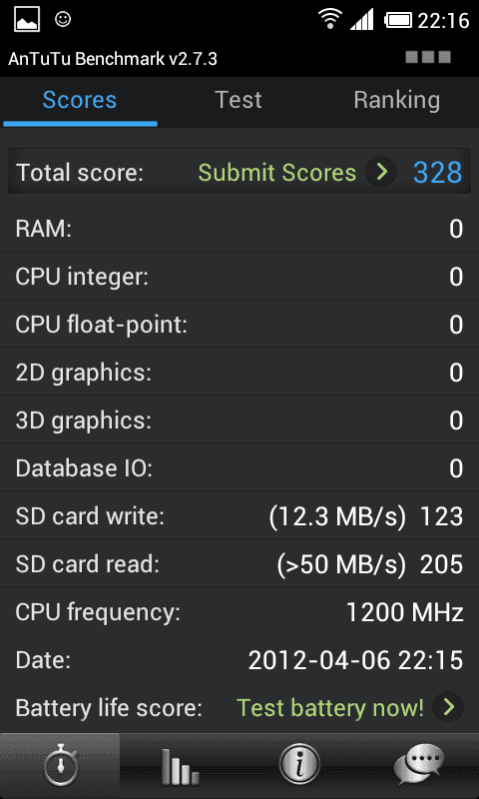
Task: Select the SD card read row
Action: [239, 564]
